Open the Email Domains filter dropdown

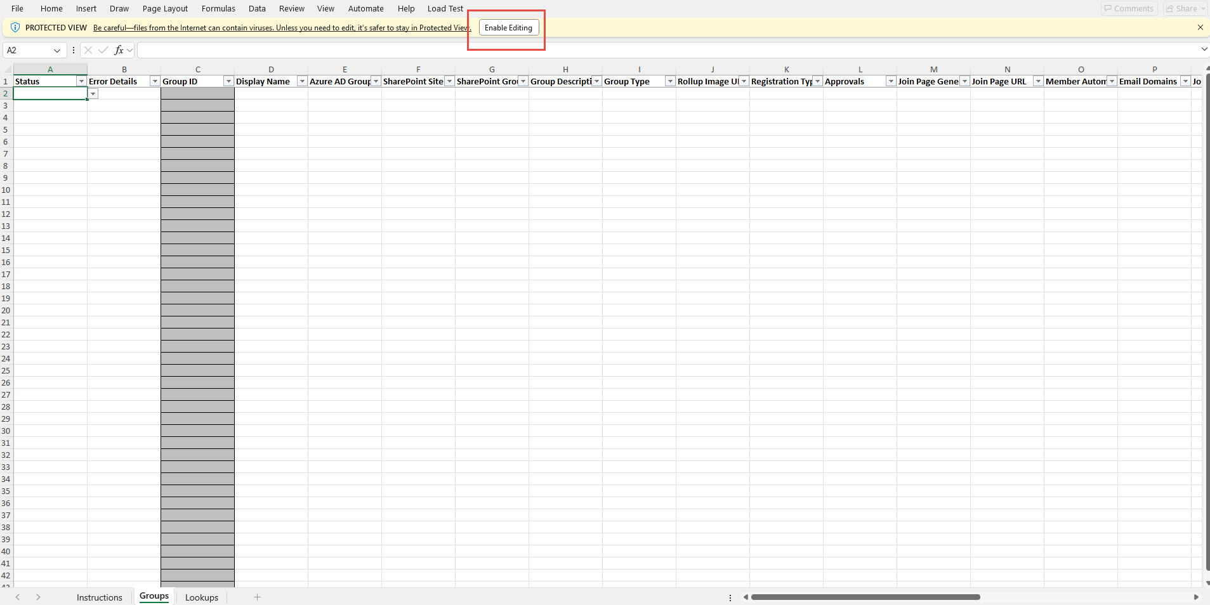click(x=1185, y=81)
